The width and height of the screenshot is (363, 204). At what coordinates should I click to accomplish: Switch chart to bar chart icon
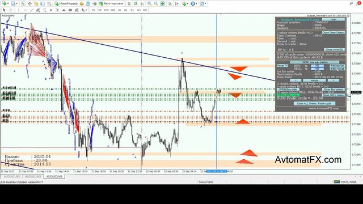(129, 3)
